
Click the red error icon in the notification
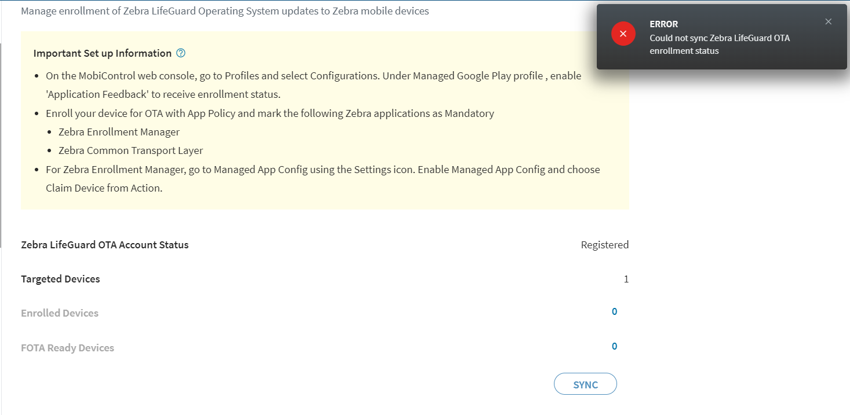tap(623, 34)
